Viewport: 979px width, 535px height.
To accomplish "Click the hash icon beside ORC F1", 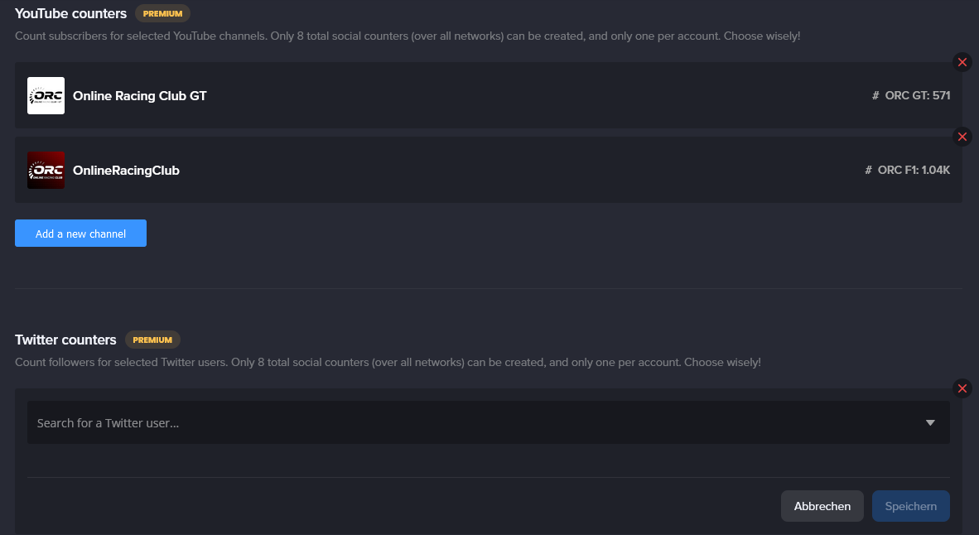I will click(x=868, y=171).
